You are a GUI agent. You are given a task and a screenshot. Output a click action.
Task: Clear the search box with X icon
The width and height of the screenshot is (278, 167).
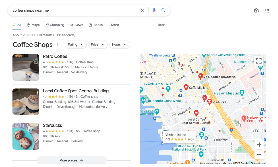(142, 11)
